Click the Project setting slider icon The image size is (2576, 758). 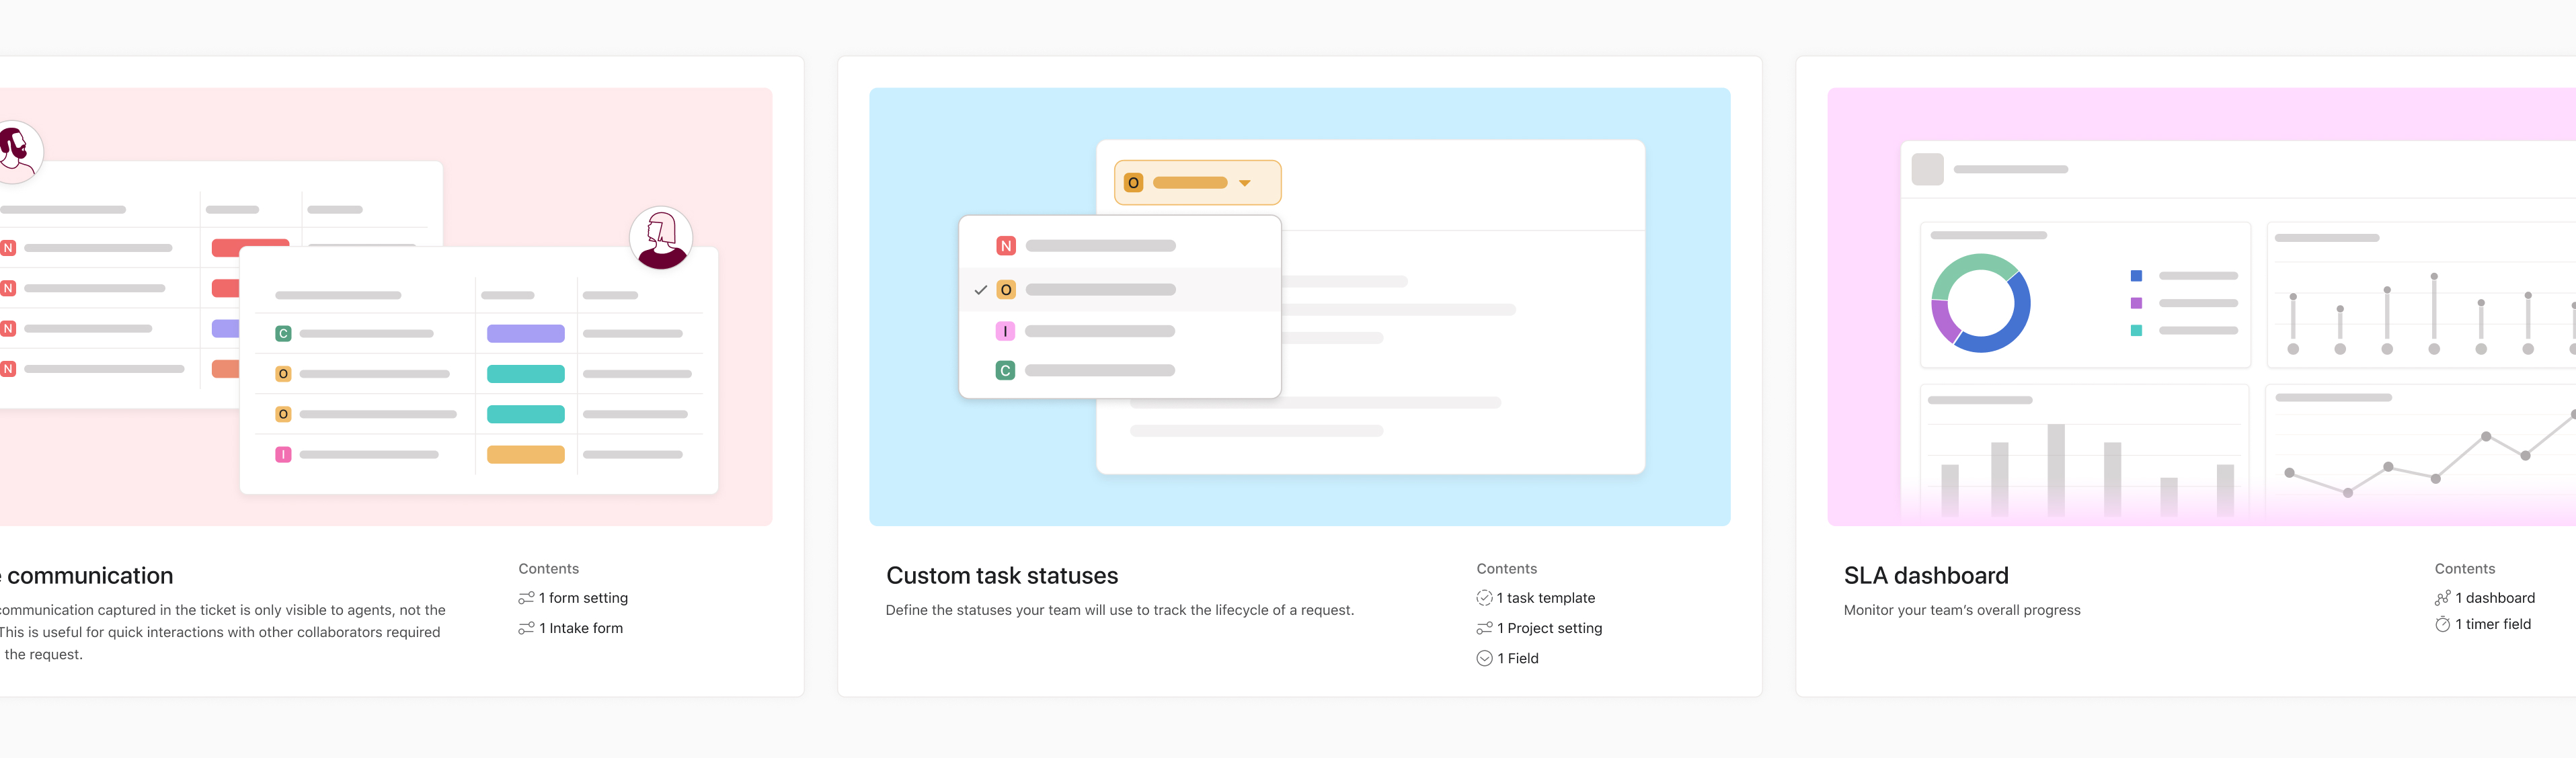(1484, 628)
